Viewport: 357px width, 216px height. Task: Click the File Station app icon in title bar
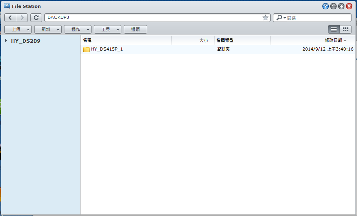click(7, 6)
